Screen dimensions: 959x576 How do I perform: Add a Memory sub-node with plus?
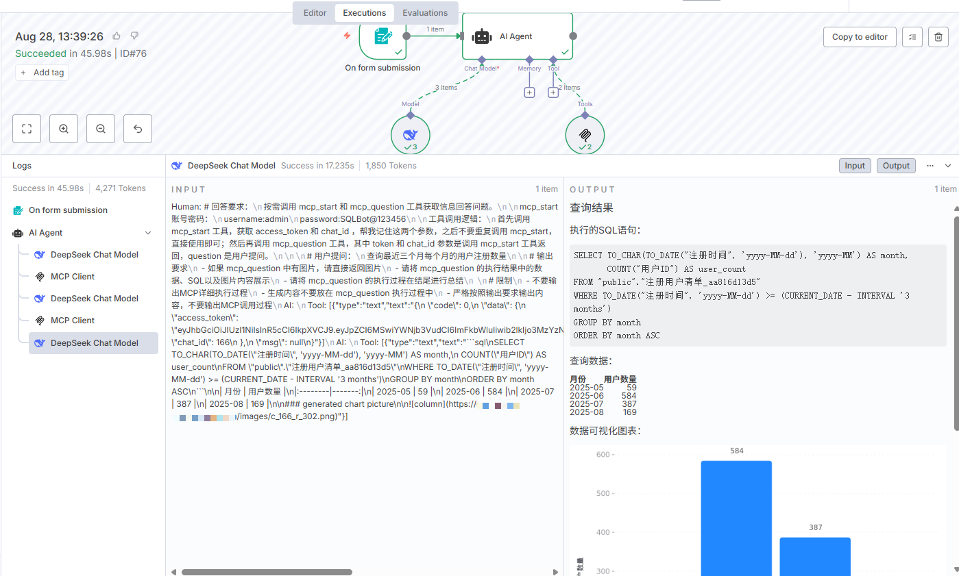pyautogui.click(x=529, y=92)
